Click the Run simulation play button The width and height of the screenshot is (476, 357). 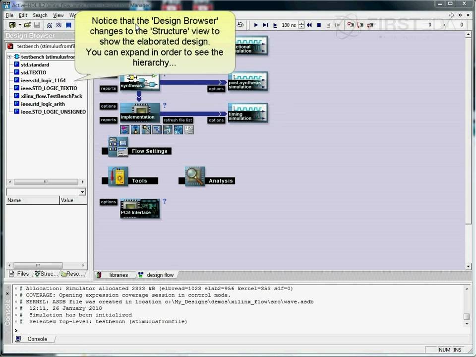coord(256,25)
